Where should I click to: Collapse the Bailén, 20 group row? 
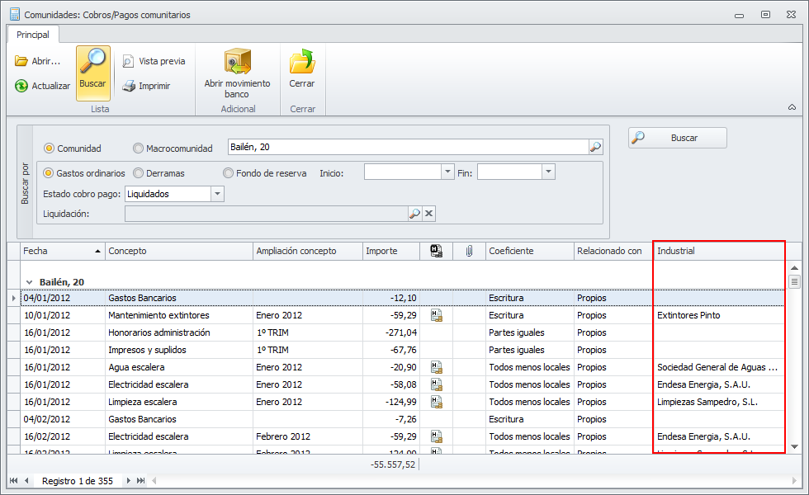(29, 282)
